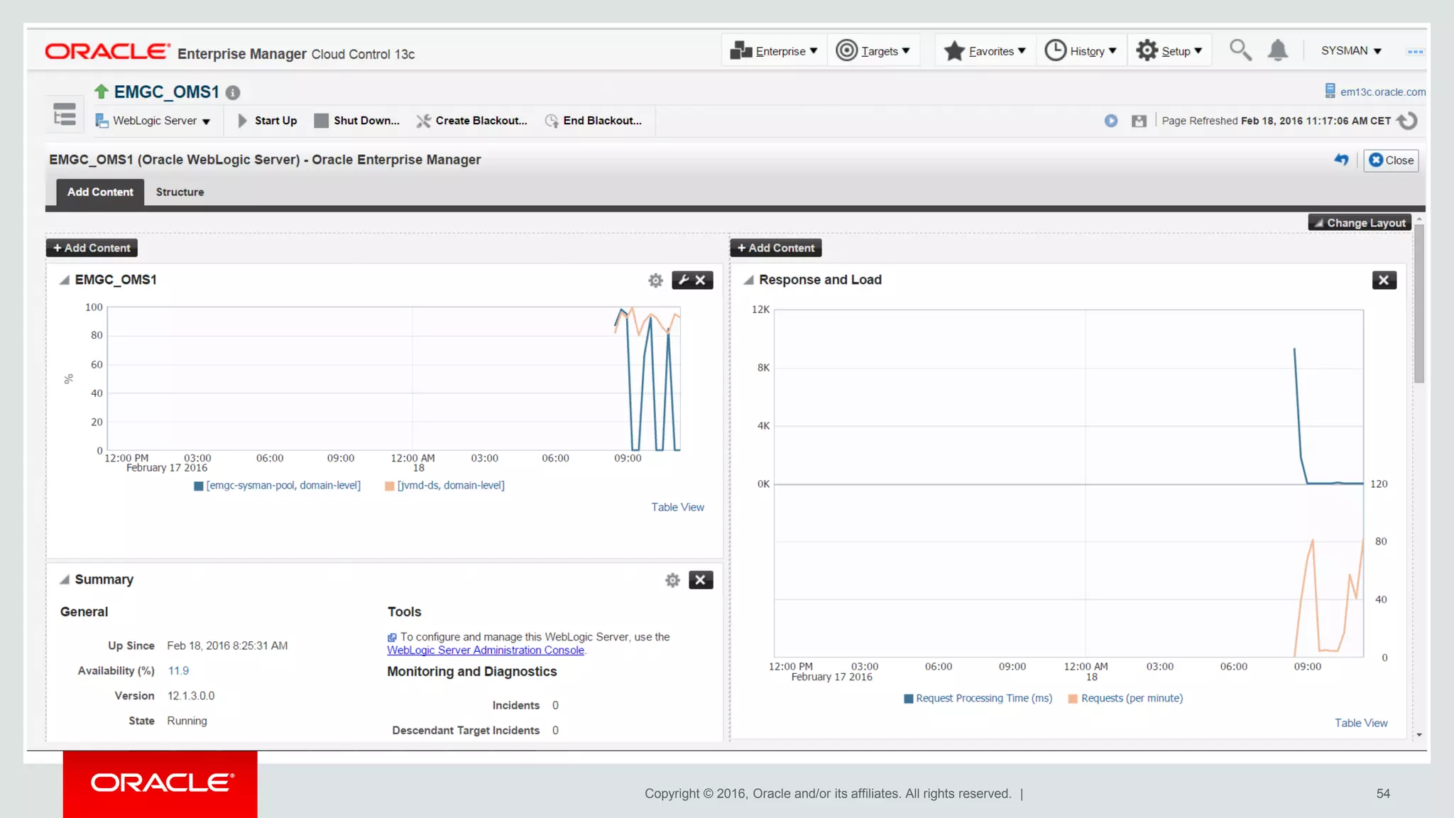Open the Summary panel gear icon

point(672,580)
